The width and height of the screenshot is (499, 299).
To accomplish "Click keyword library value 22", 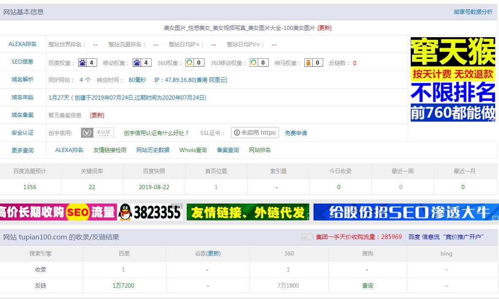I will [92, 187].
